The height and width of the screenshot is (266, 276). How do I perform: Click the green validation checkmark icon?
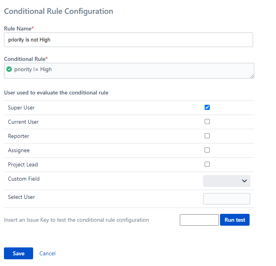9,70
